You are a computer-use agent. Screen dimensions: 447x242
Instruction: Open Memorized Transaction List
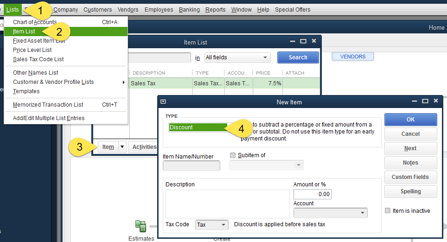[66, 105]
